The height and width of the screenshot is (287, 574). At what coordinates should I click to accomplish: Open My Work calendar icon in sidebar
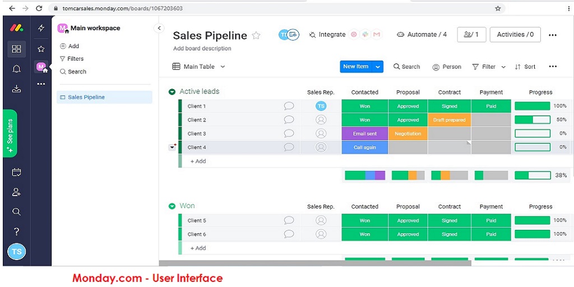pyautogui.click(x=16, y=172)
